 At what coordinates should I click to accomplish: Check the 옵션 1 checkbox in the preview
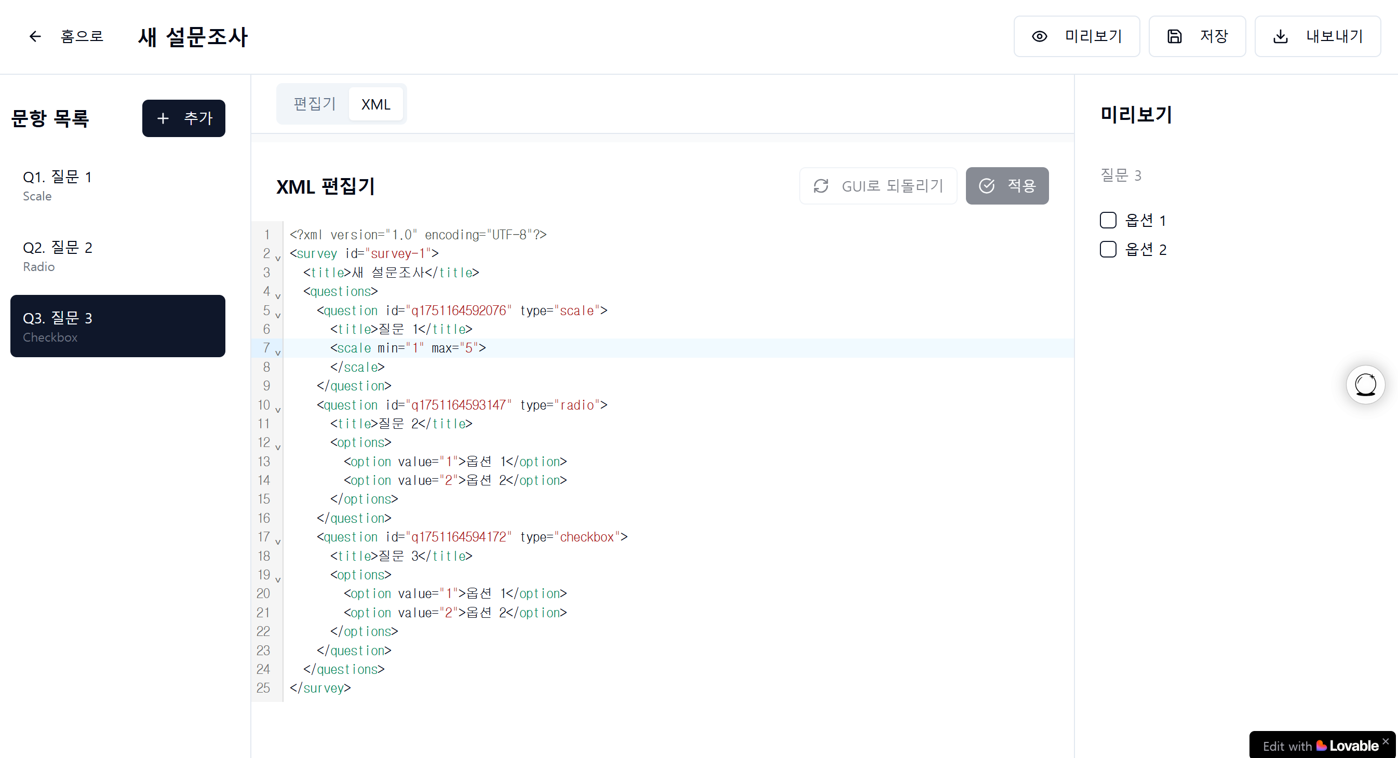[x=1108, y=220]
